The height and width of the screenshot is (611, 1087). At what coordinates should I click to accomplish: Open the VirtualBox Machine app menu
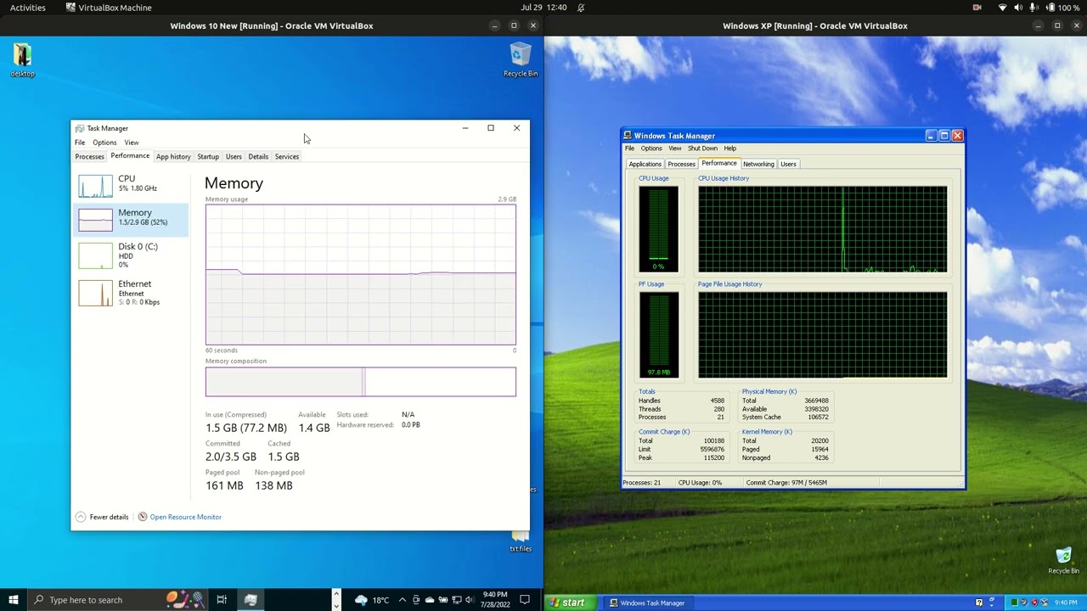[x=109, y=8]
